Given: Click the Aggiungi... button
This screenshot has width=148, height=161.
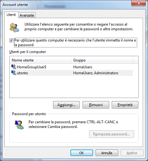Looking at the screenshot, I should point(66,105).
